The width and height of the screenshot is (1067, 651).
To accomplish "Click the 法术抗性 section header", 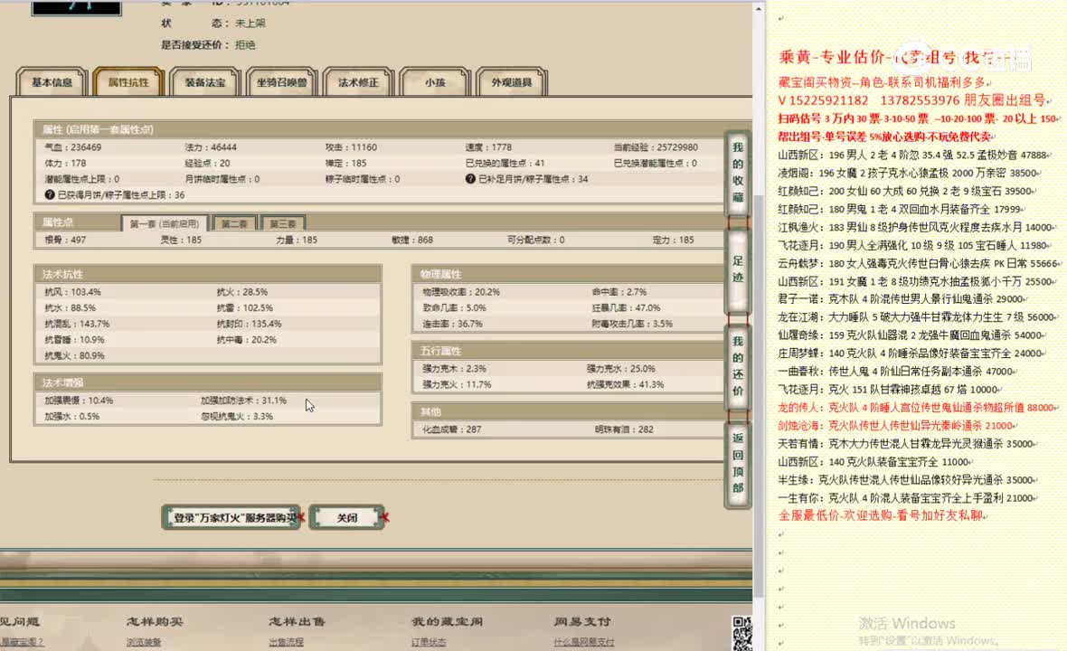I will click(x=208, y=273).
